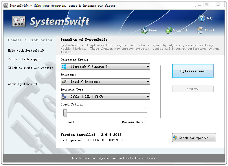This screenshot has width=228, height=166.
Task: Click the SystemSwift gauge logo icon
Action: pyautogui.click(x=19, y=21)
